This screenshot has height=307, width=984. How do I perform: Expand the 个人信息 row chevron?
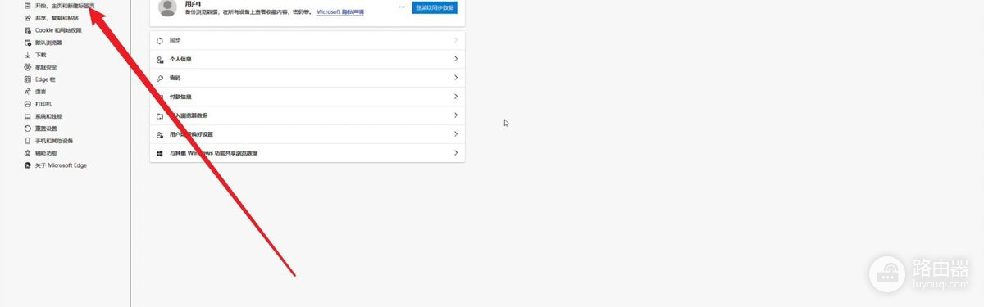point(455,59)
